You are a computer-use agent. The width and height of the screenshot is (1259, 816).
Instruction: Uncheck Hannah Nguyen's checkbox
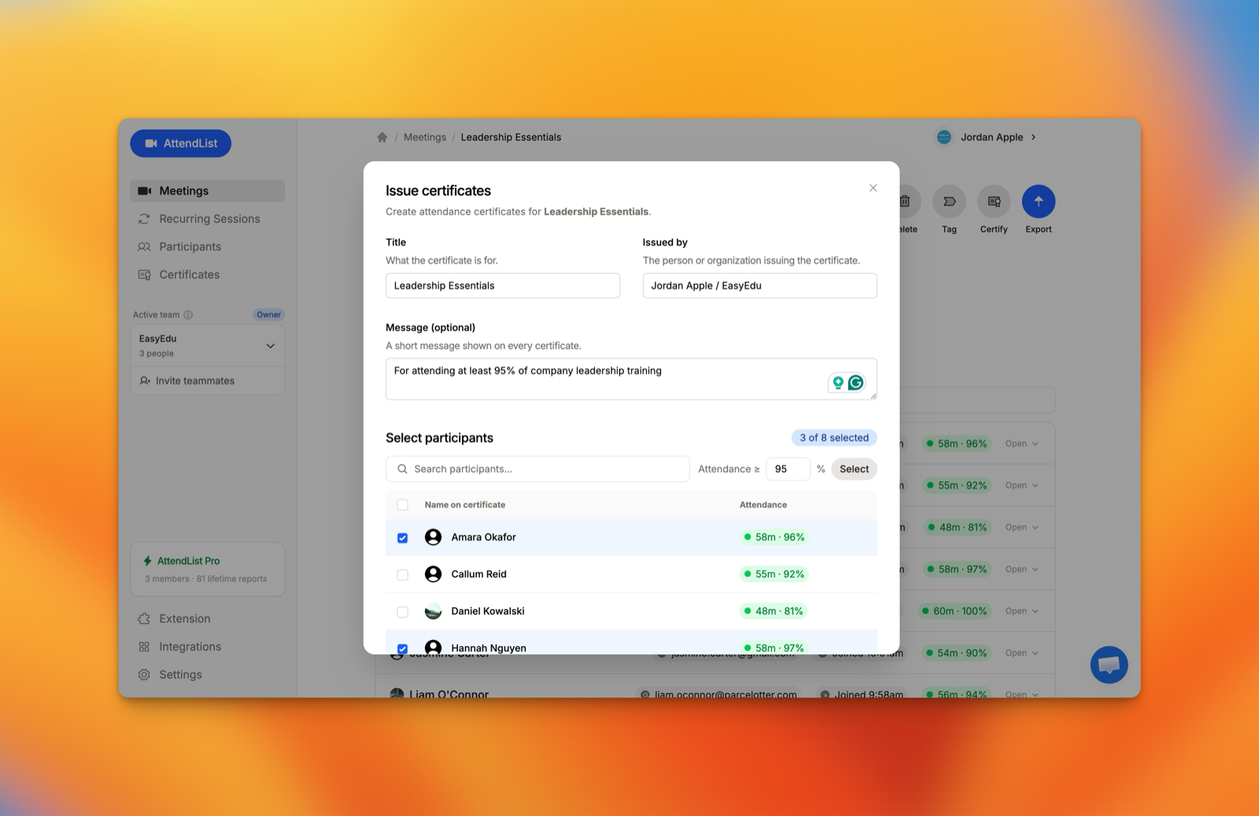[403, 648]
